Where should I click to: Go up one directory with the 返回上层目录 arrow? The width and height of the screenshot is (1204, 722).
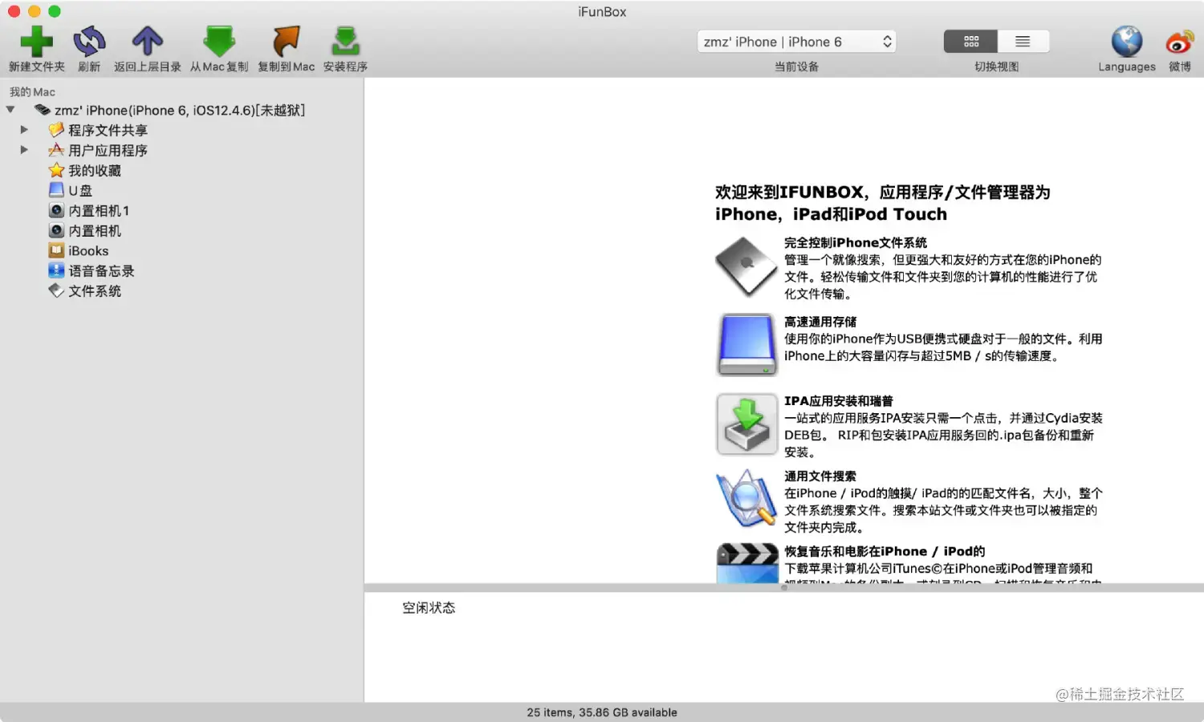pos(147,41)
